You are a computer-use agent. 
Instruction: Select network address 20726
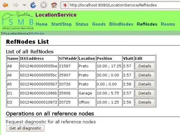click(x=68, y=84)
